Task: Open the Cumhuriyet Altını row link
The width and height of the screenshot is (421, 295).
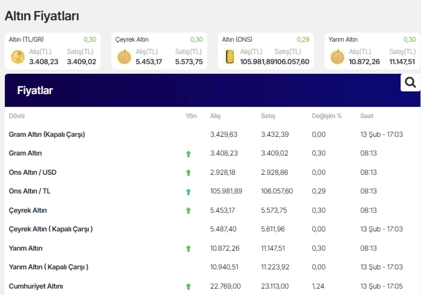Action: (36, 286)
